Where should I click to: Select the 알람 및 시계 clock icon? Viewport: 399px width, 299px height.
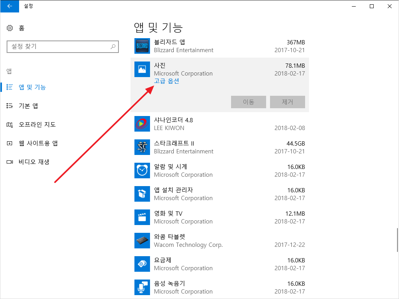(x=142, y=171)
